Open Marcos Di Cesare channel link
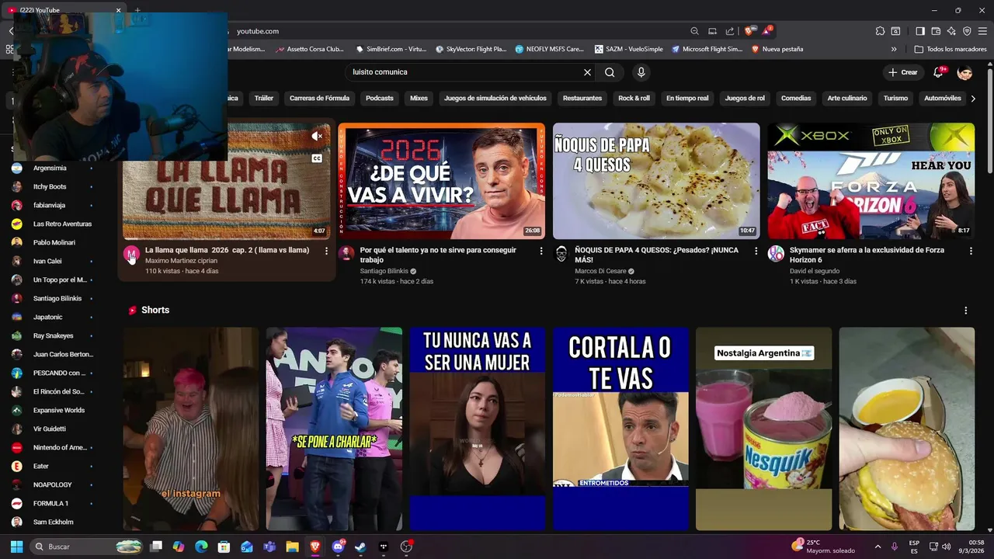This screenshot has width=994, height=559. pos(600,271)
